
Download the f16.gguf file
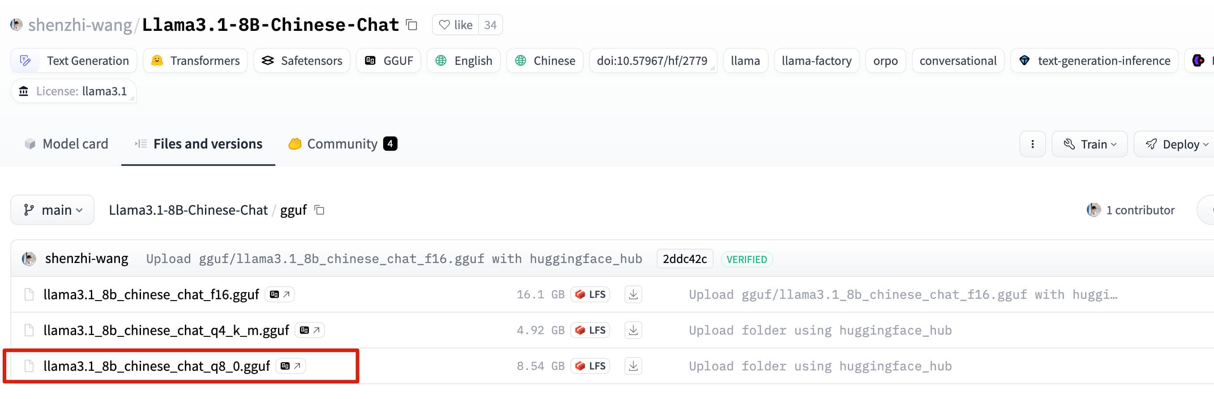tap(633, 294)
